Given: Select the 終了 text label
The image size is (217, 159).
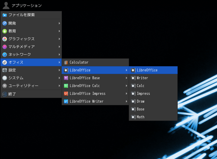Looking at the screenshot, I should point(12,94).
